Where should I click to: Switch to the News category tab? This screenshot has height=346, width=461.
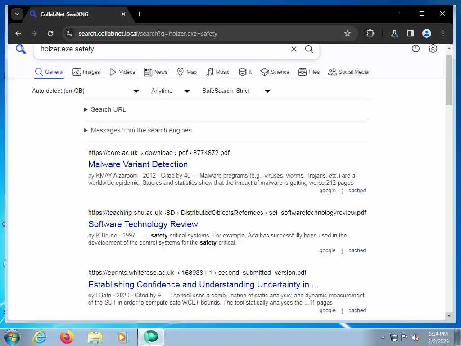pos(155,72)
